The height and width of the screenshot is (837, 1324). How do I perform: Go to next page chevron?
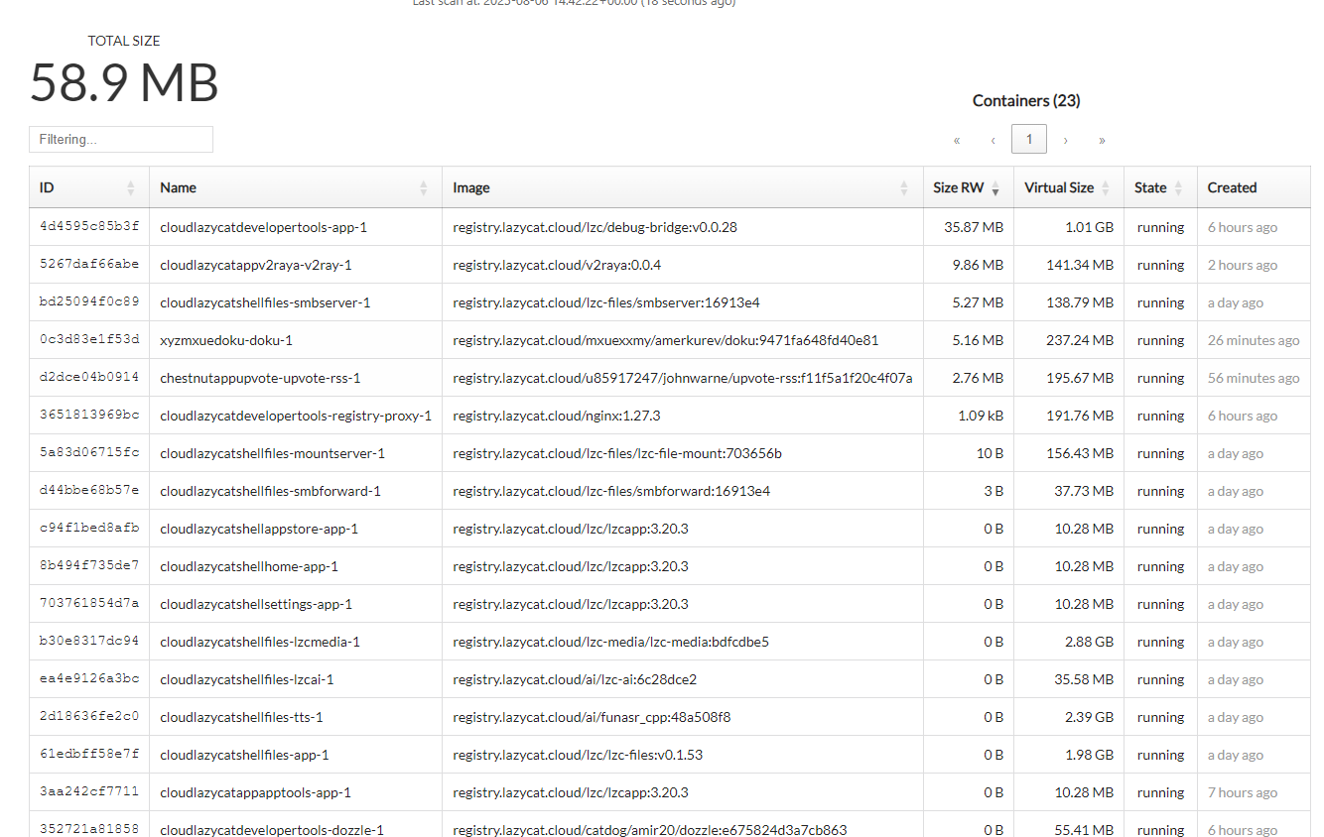(x=1065, y=140)
